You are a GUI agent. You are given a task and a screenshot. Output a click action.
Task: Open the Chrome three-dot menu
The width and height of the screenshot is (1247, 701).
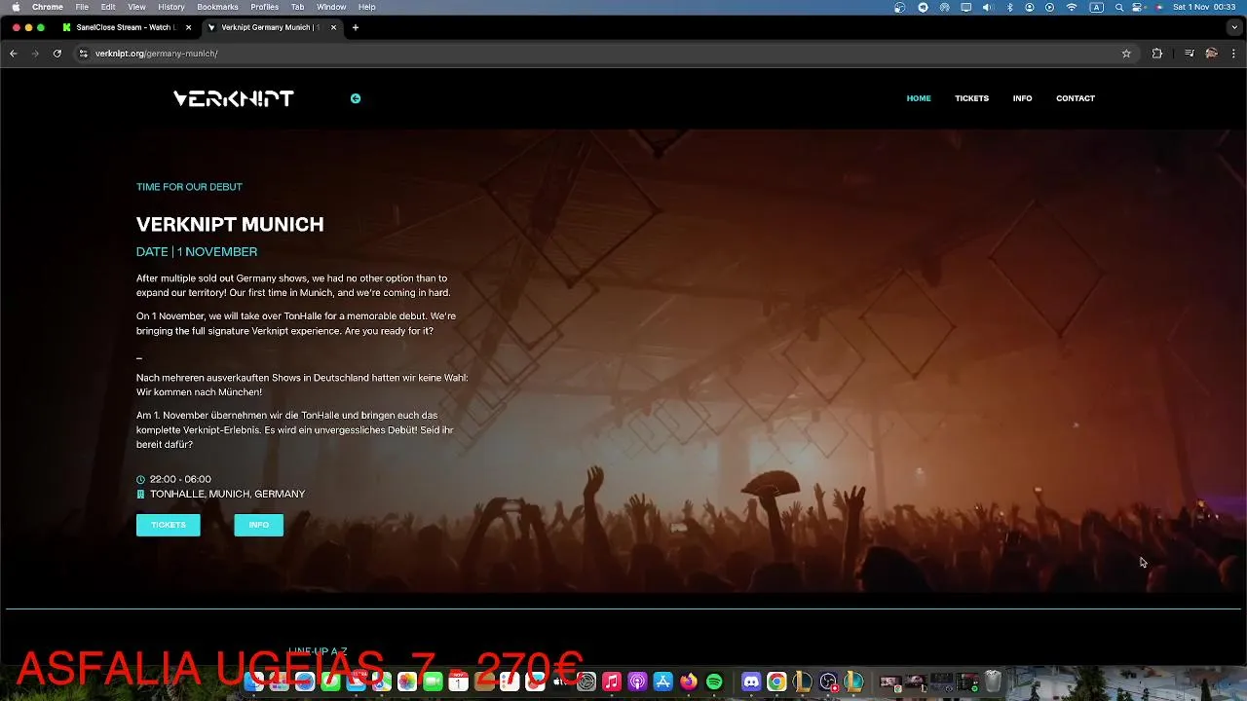[x=1233, y=54]
